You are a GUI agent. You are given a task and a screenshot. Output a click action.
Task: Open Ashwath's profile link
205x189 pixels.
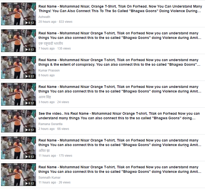[44, 17]
